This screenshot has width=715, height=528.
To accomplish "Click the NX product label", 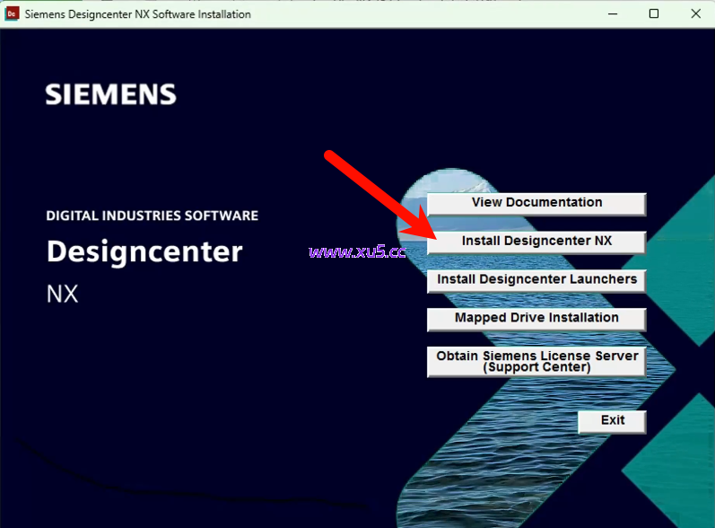I will pos(63,295).
